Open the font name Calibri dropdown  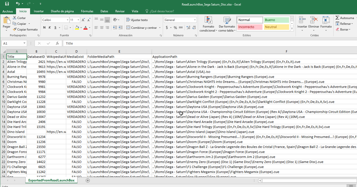(67, 20)
